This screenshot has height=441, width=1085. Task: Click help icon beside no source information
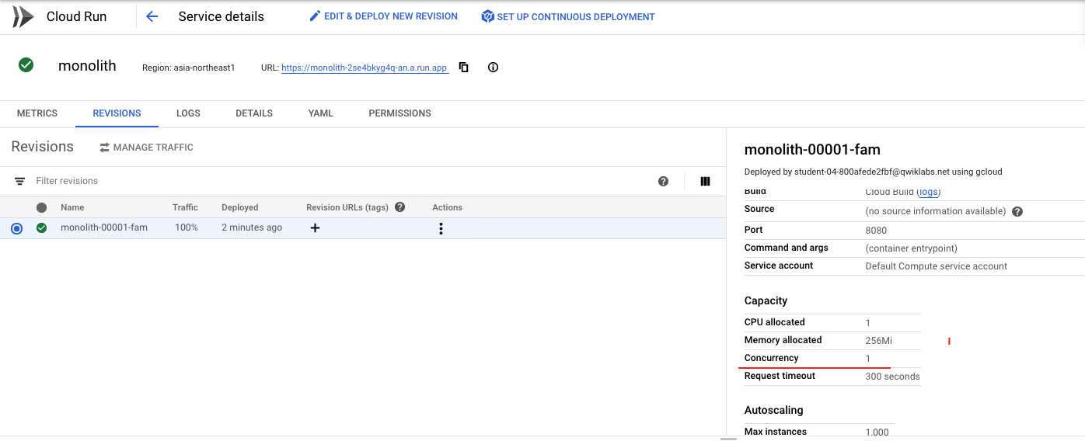tap(1017, 211)
